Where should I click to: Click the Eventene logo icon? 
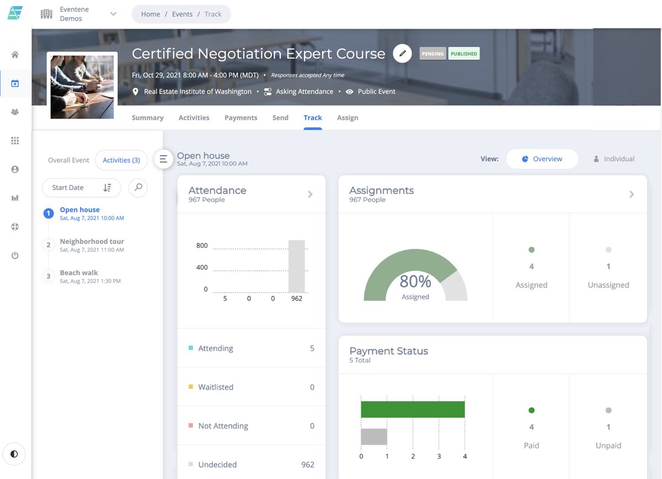[x=15, y=13]
